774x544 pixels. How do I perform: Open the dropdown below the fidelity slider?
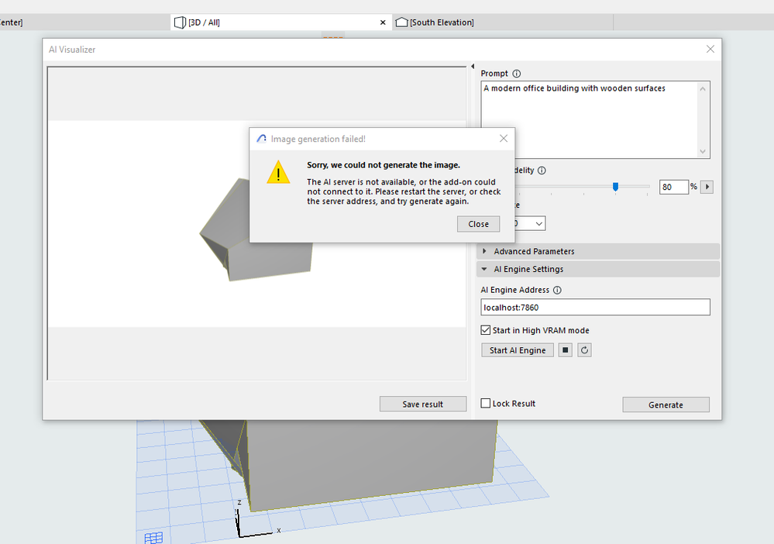coord(539,224)
